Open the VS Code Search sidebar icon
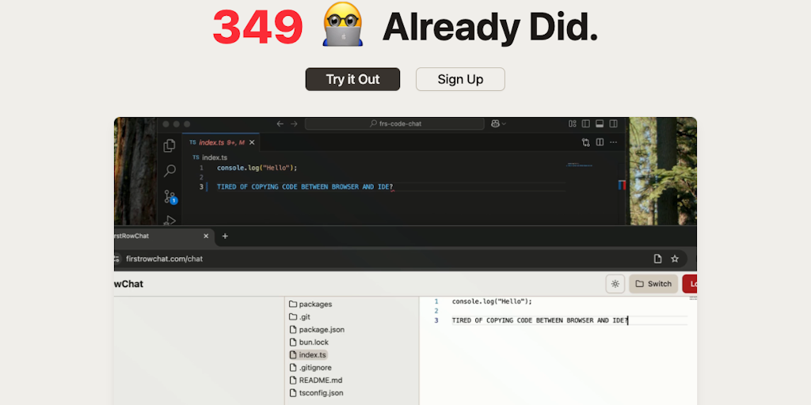This screenshot has height=405, width=811. (x=169, y=171)
